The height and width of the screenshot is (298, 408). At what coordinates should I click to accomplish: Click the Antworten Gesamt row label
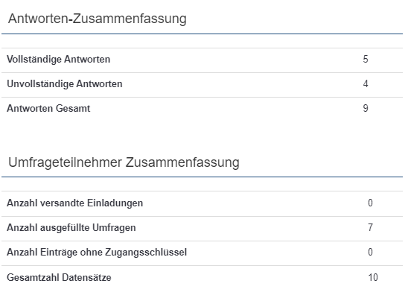[x=48, y=109]
